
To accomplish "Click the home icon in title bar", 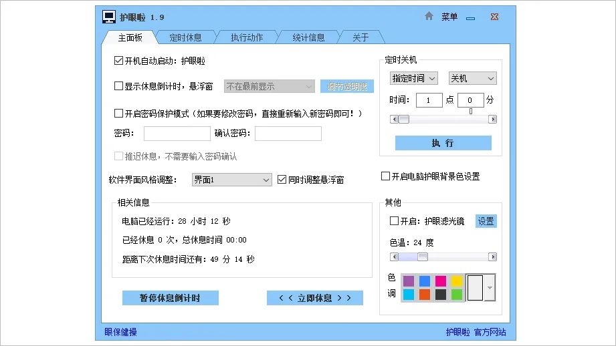I will (x=429, y=16).
